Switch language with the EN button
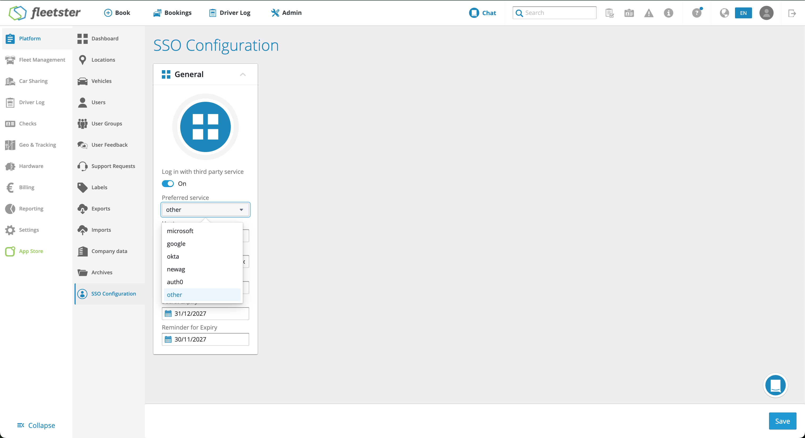This screenshot has height=438, width=805. coord(743,13)
